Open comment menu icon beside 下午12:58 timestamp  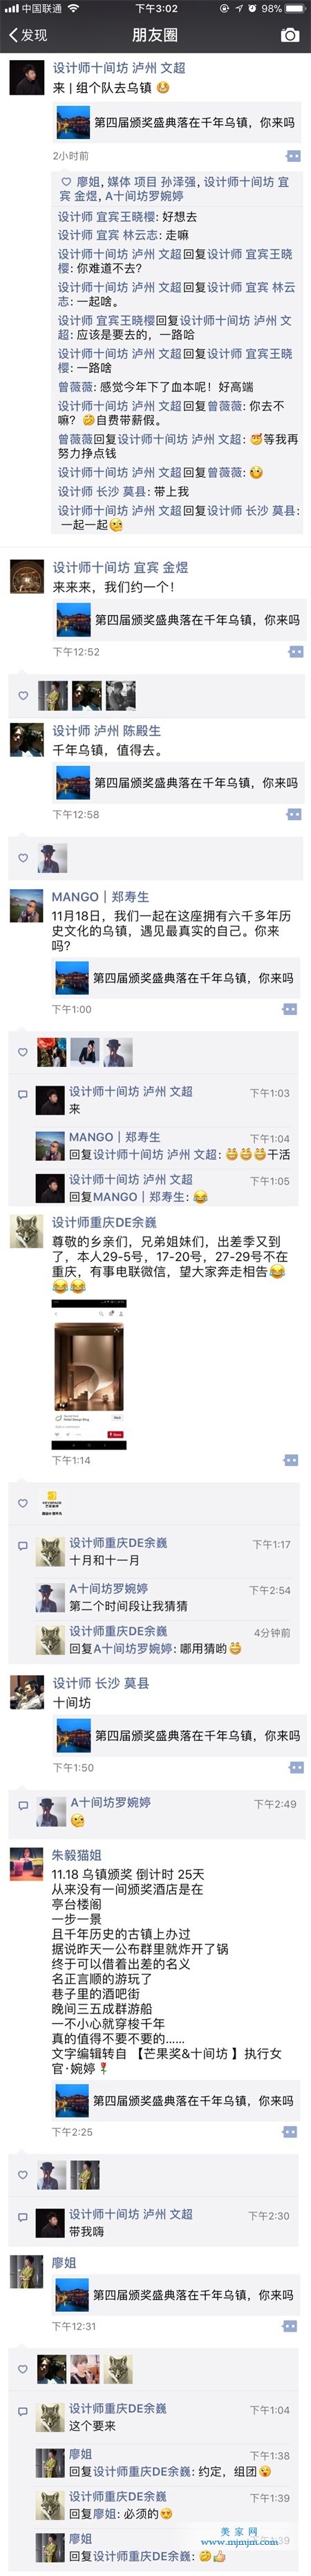293,815
